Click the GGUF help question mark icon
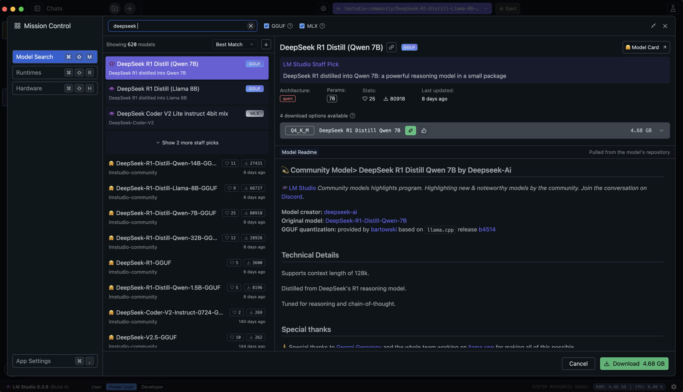 [290, 26]
